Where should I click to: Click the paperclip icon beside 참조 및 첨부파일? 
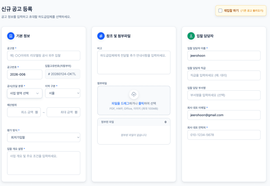101,36
